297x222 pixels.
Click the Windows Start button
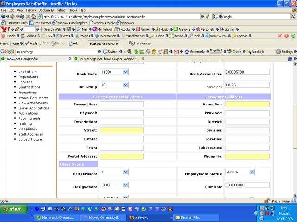click(13, 209)
